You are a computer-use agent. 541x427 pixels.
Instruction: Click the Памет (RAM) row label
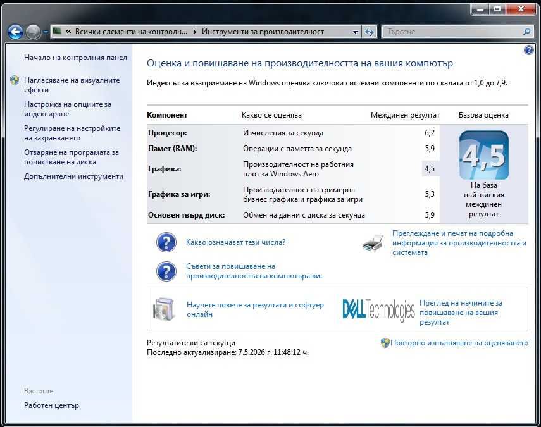tap(173, 149)
